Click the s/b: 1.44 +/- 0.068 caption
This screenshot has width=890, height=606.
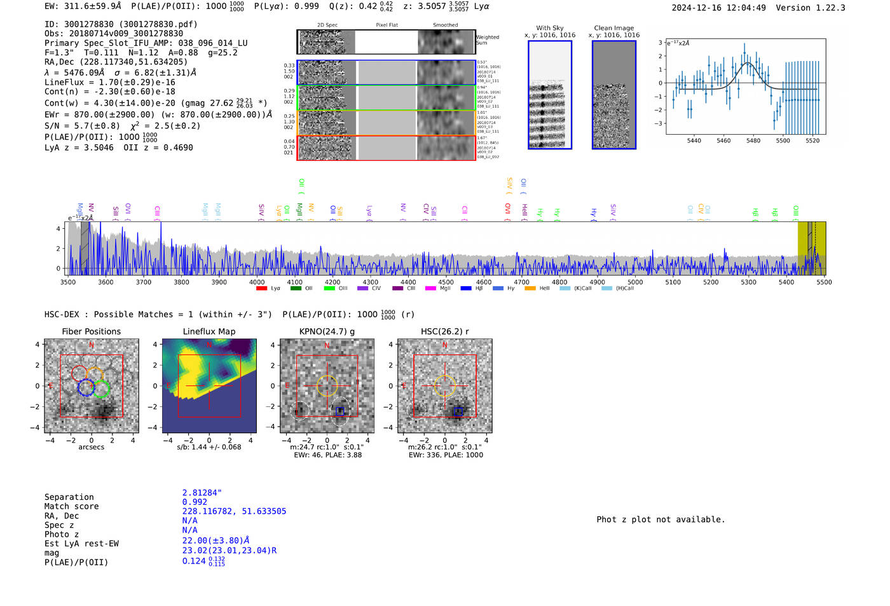(209, 447)
